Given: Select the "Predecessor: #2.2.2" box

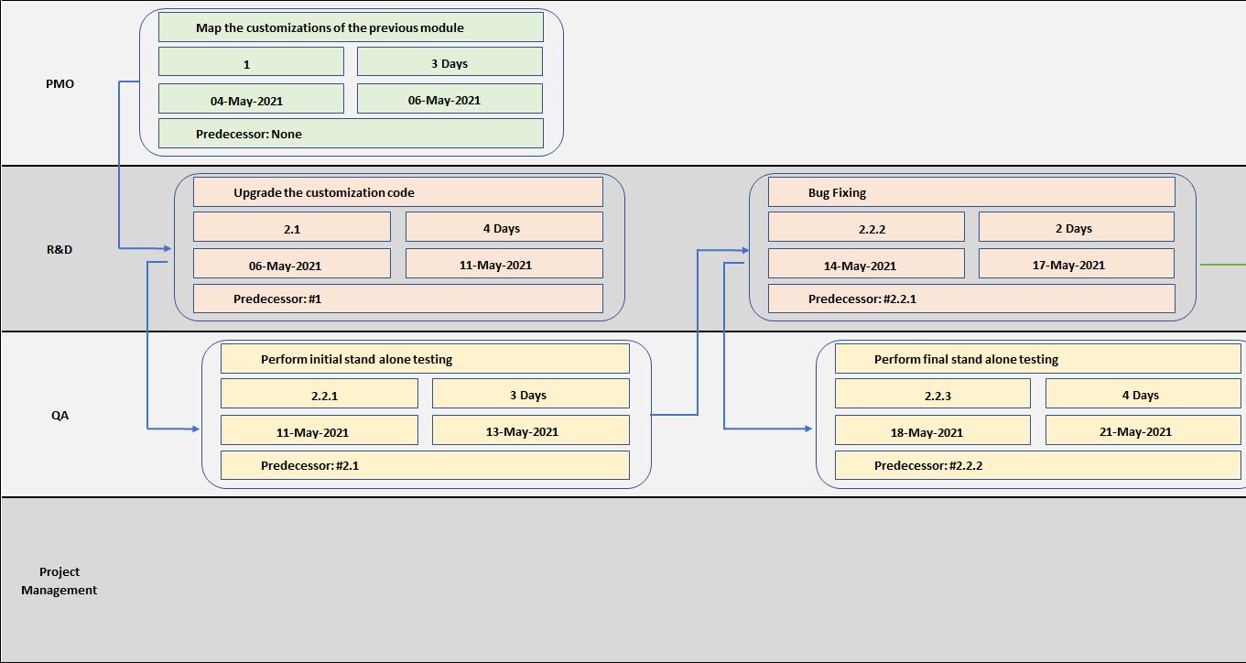Looking at the screenshot, I should pos(1035,465).
